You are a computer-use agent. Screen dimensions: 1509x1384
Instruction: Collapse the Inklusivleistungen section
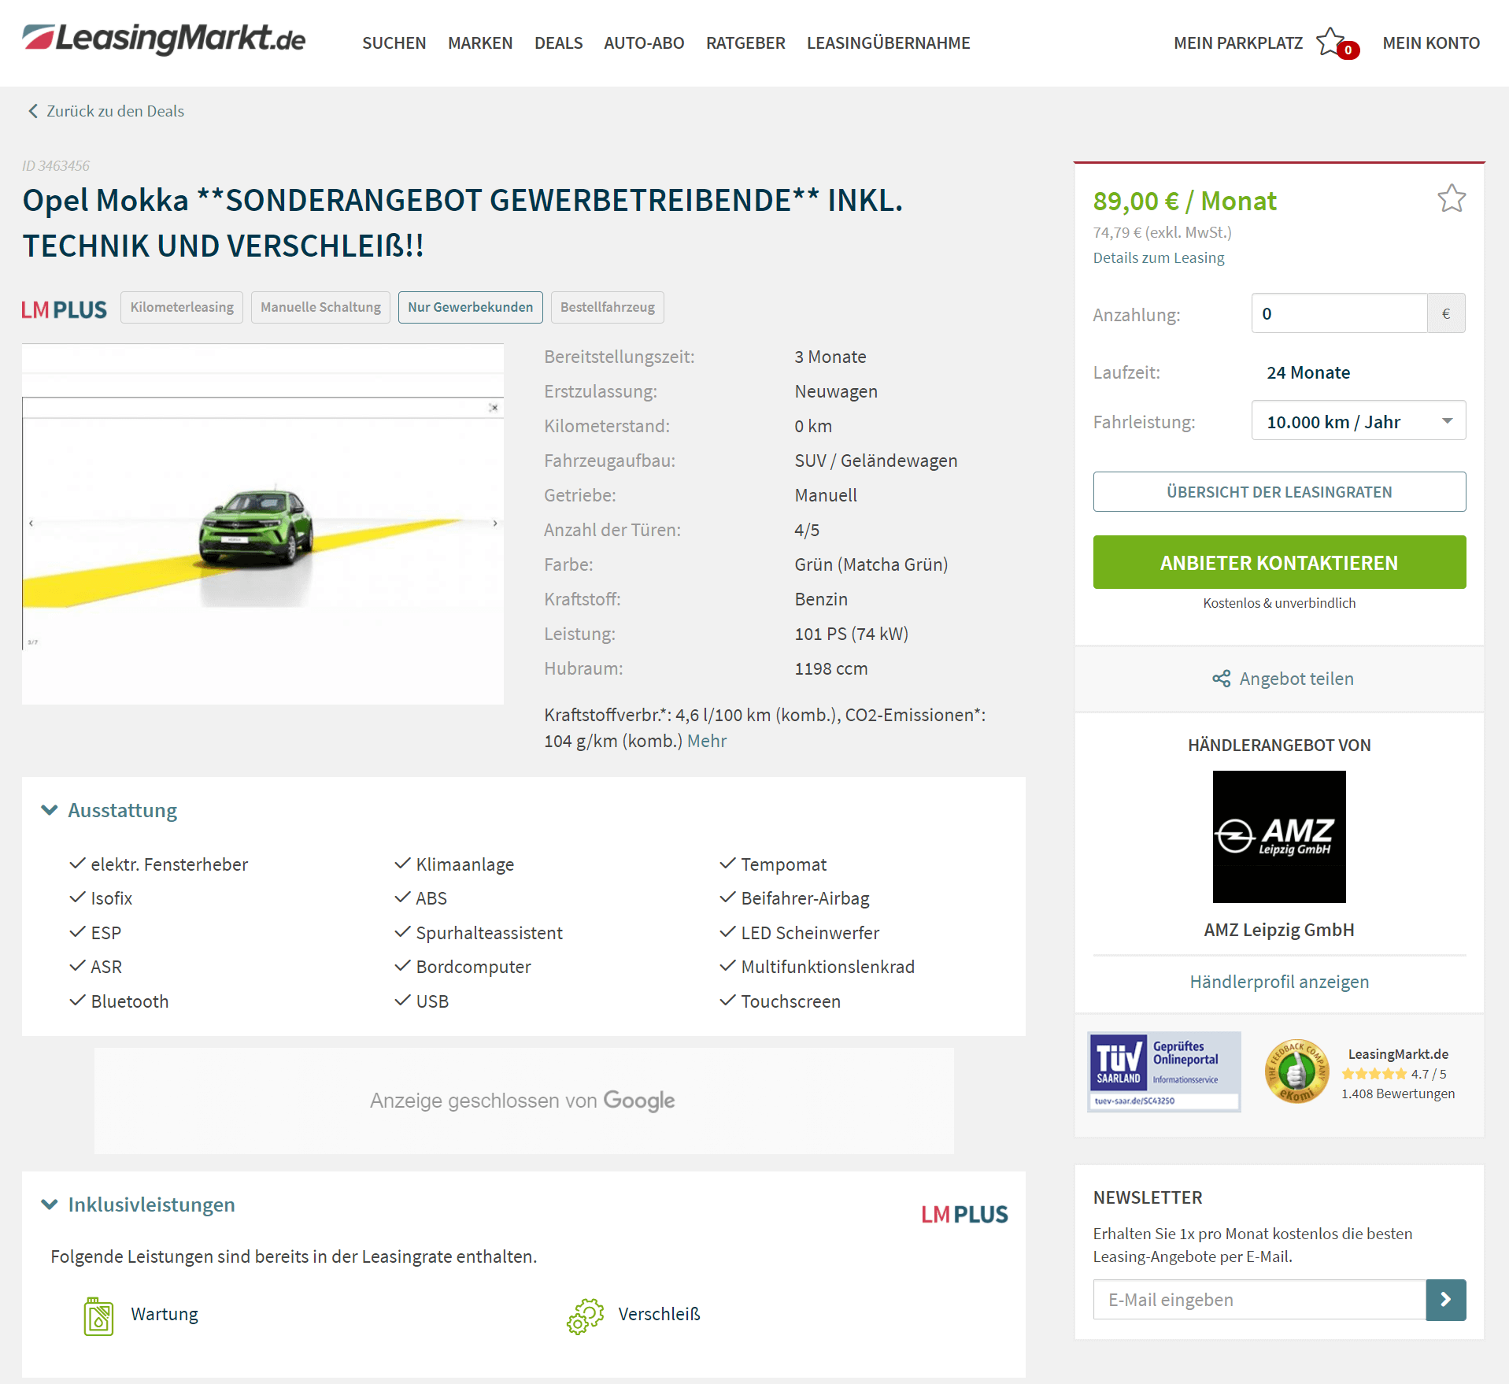(x=50, y=1205)
